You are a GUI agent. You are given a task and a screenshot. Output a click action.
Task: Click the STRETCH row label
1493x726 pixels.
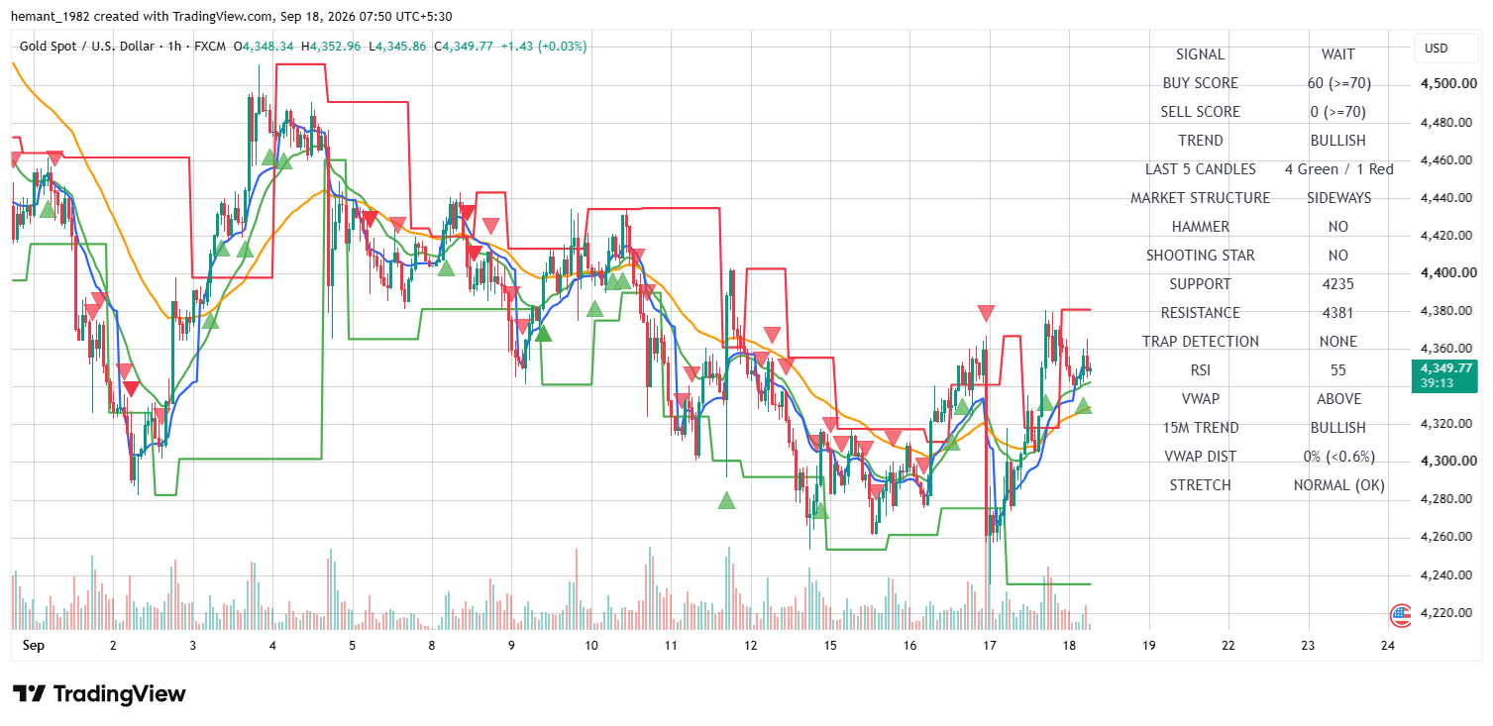pos(1200,485)
